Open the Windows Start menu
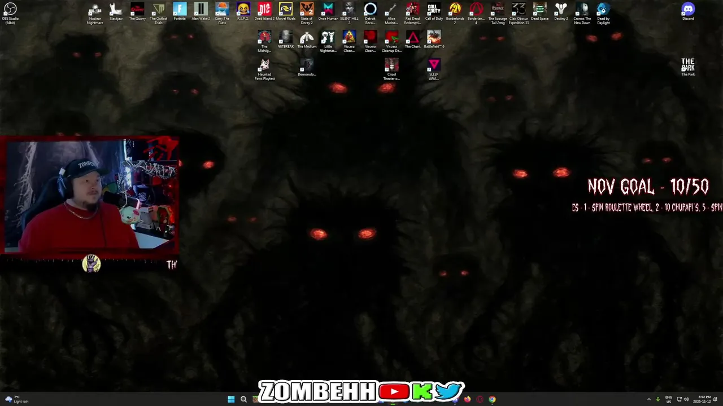The width and height of the screenshot is (723, 406). [231, 399]
